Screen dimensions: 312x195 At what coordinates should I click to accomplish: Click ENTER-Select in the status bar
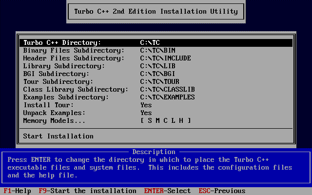[x=167, y=191]
